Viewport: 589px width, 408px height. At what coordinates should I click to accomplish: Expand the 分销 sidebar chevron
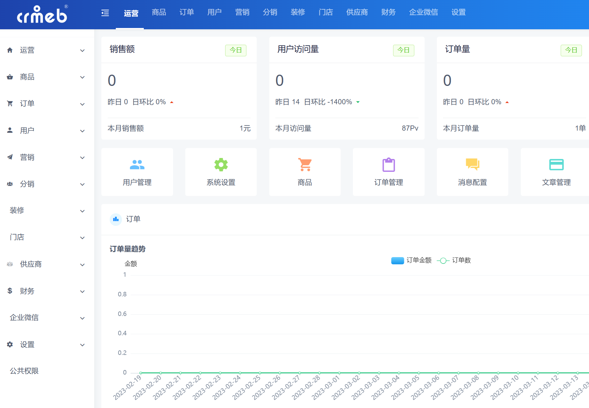[x=82, y=184]
